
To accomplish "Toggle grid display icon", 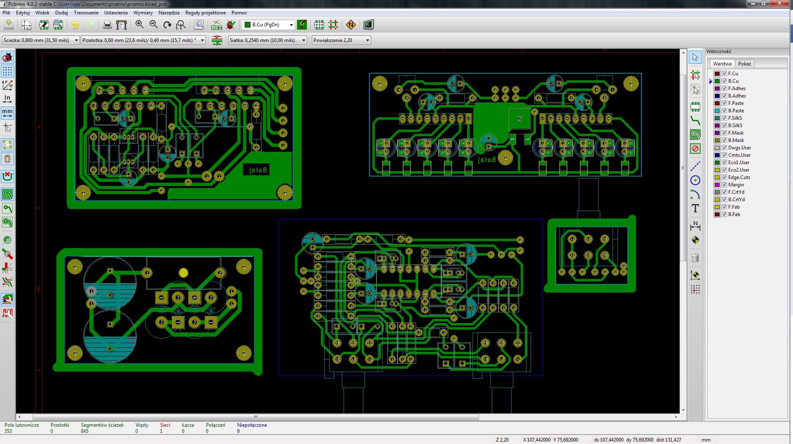I will [x=7, y=71].
